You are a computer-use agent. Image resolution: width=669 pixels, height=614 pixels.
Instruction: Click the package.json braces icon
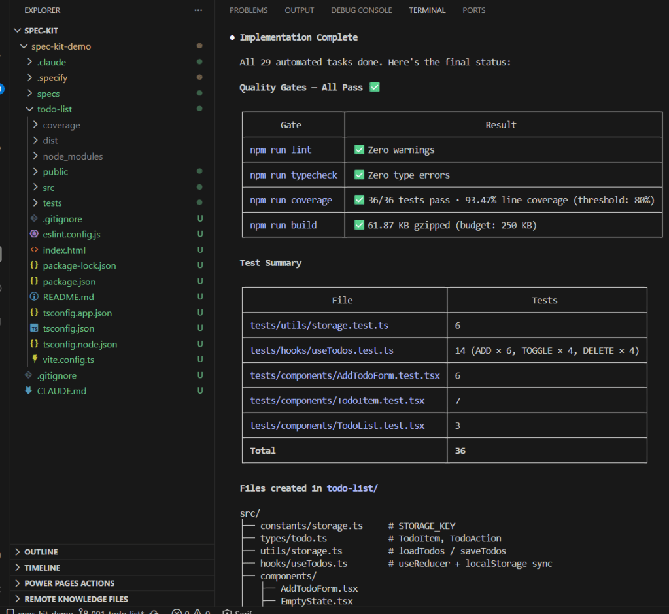pos(34,281)
